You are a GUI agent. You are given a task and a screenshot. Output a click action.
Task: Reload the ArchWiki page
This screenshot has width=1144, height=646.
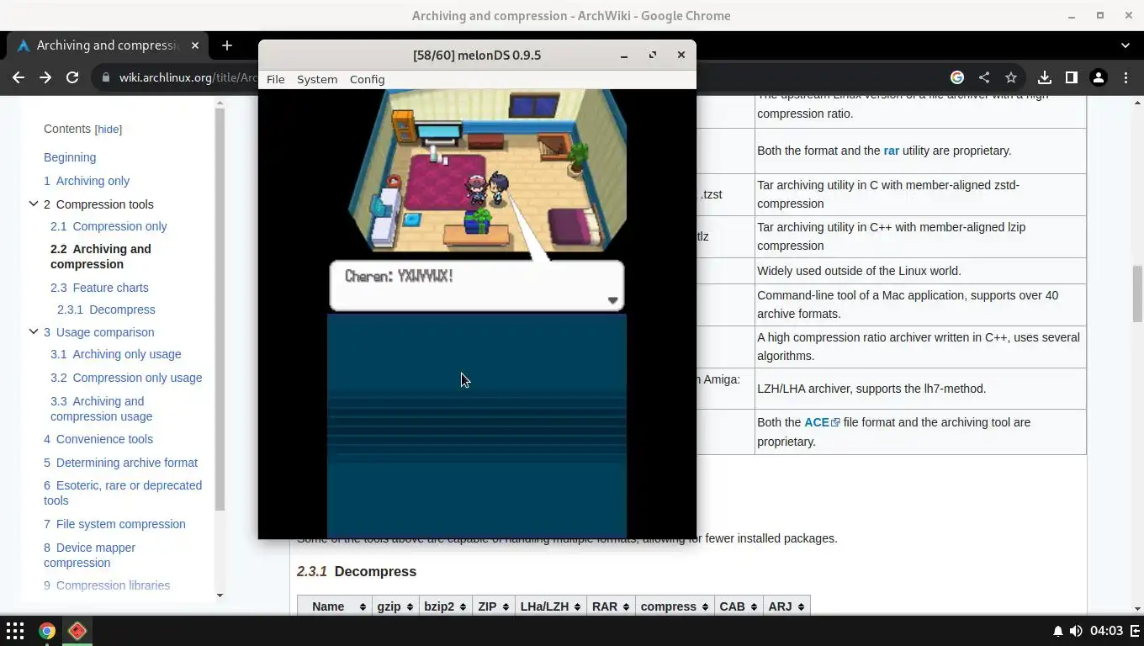click(x=72, y=77)
